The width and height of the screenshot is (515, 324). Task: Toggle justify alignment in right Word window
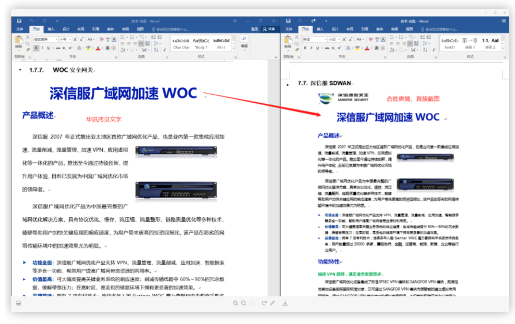(x=410, y=44)
